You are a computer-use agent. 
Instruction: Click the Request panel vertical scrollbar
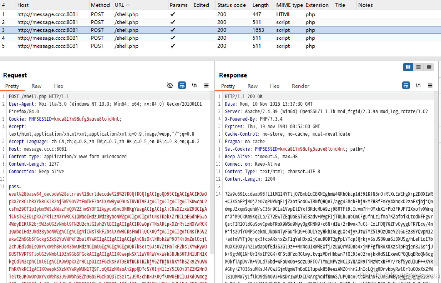tap(212, 173)
